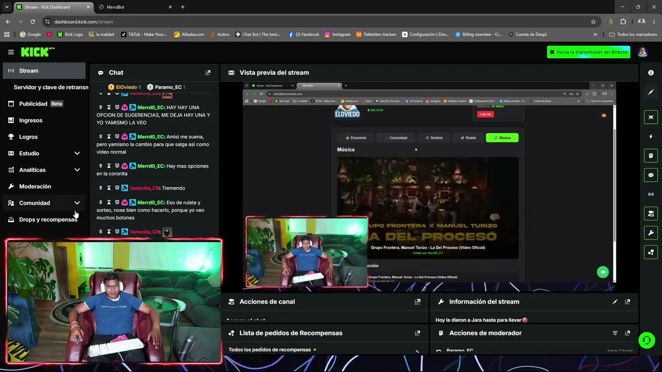The image size is (662, 372).
Task: Expand the Estudio section chevron
Action: point(77,153)
